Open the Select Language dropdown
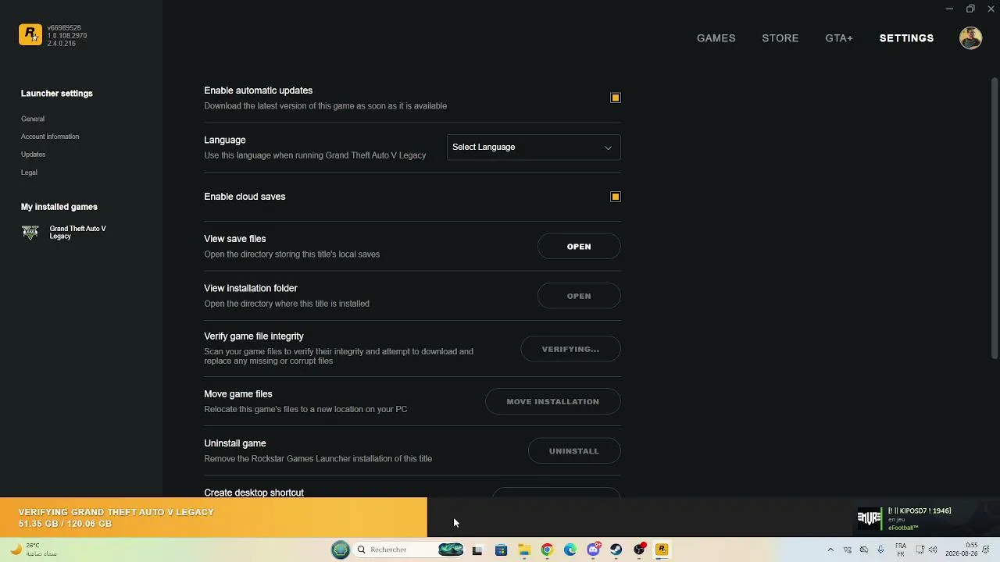Screen dimensions: 1000x562 click(x=534, y=147)
